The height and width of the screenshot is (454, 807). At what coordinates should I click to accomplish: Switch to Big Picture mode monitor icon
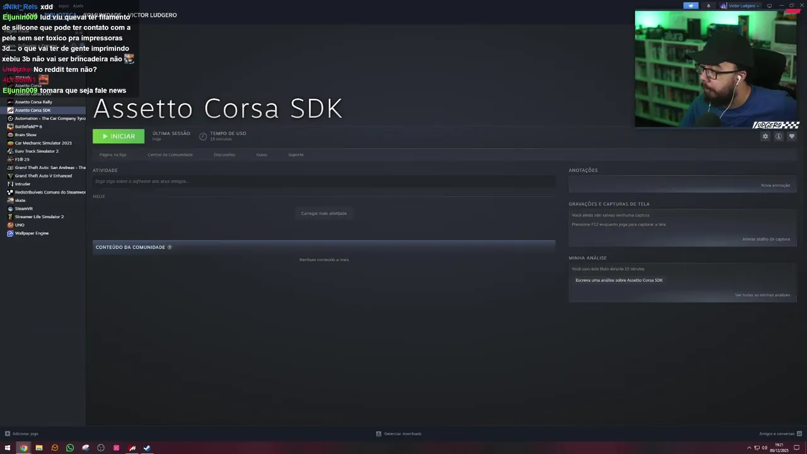(x=769, y=6)
